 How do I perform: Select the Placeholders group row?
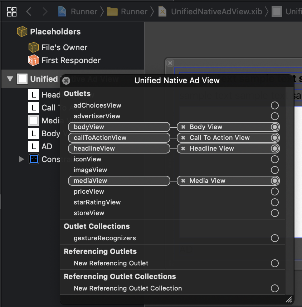coord(55,32)
